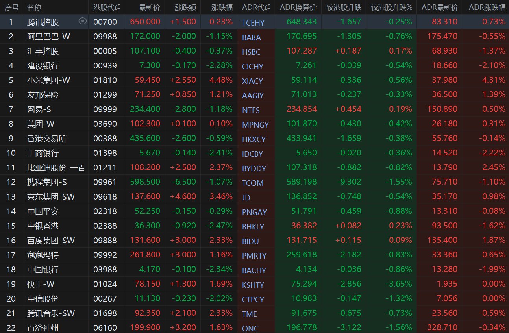This screenshot has height=333, width=509.
Task: Click the ADR换算价 column header
Action: click(x=298, y=7)
